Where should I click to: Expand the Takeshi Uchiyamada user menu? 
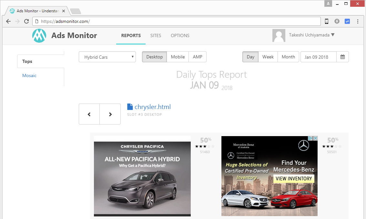311,35
